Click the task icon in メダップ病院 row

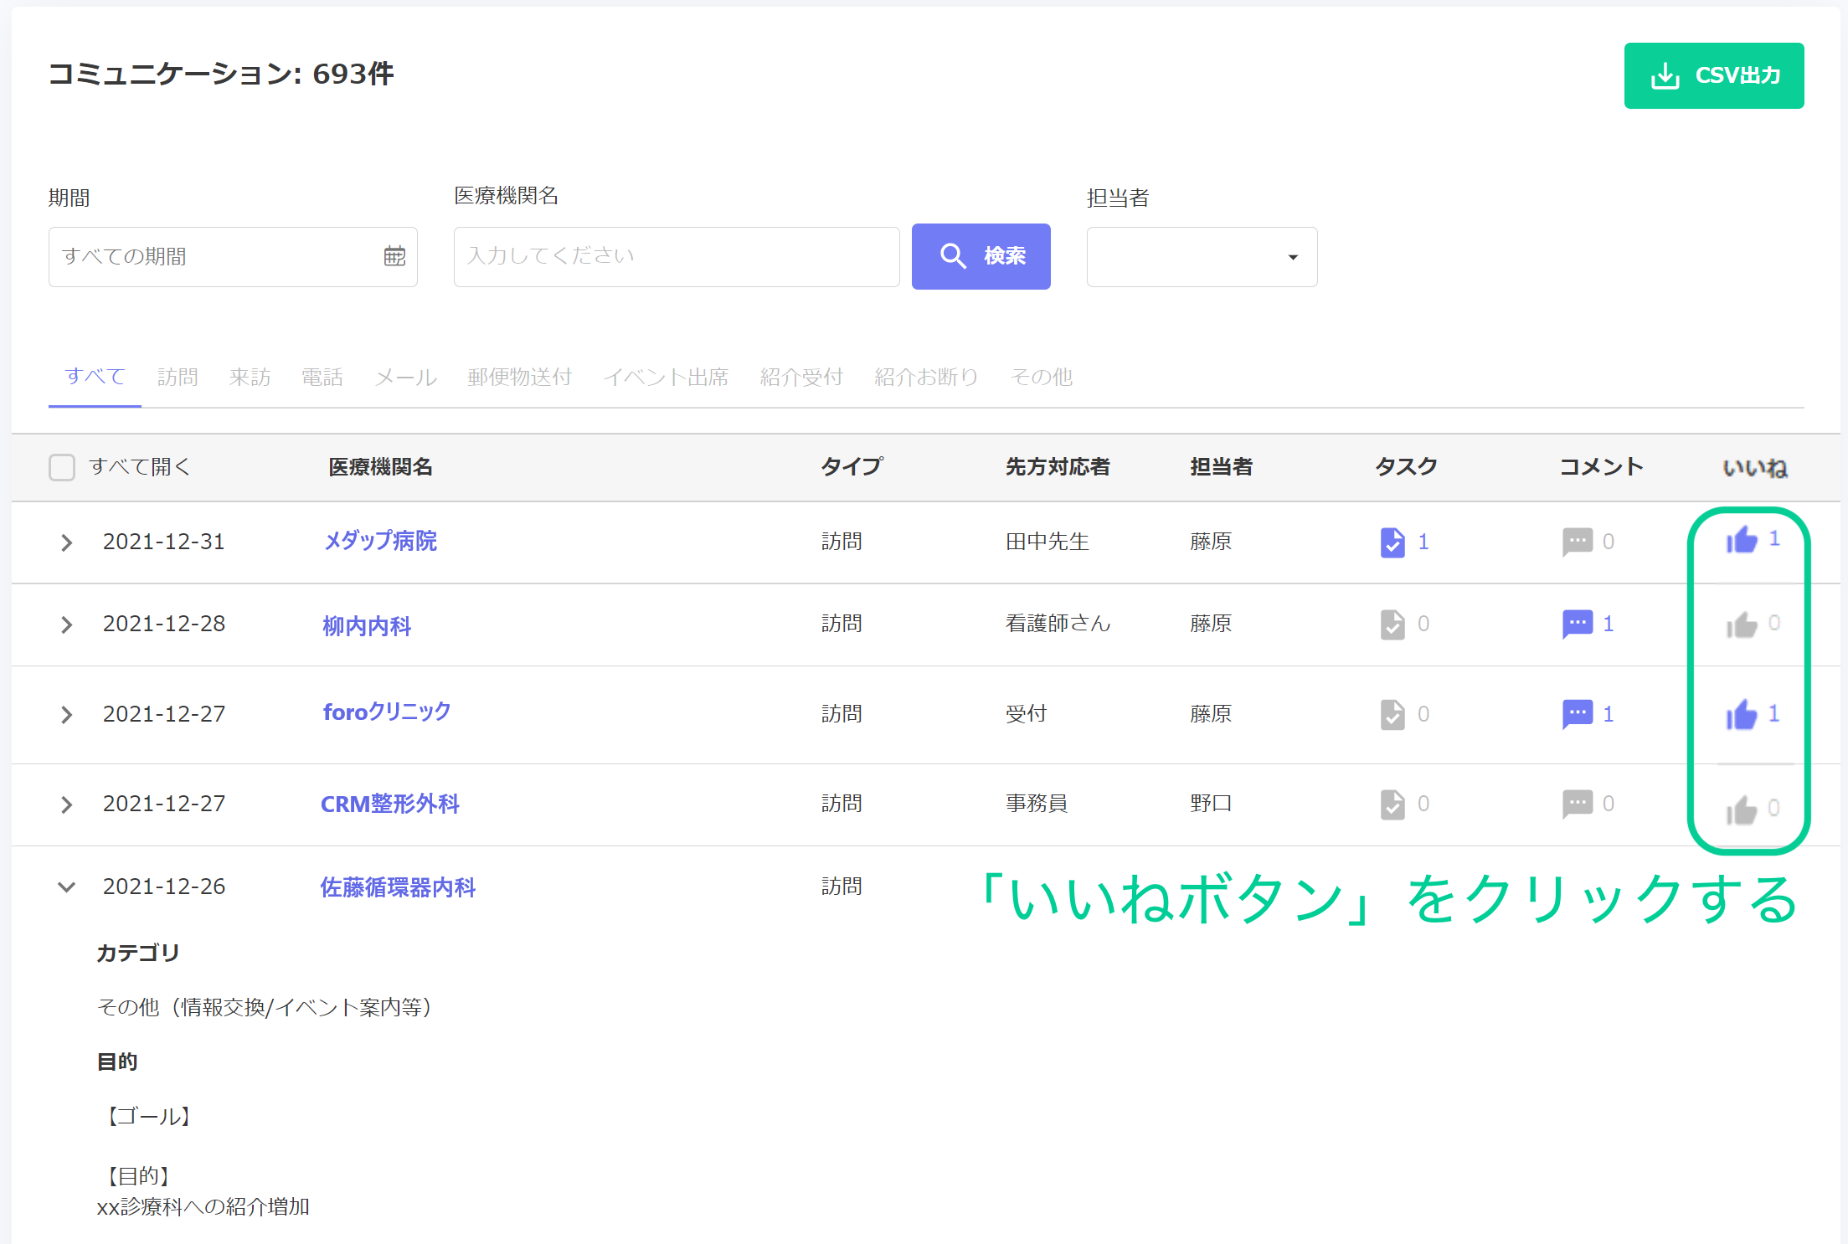pyautogui.click(x=1392, y=542)
